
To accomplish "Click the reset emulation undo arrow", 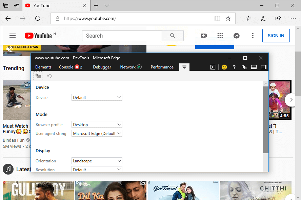I will [x=49, y=76].
